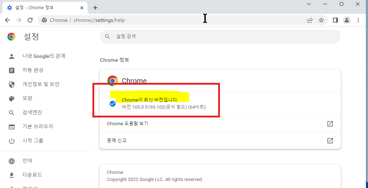Open the Chrome three-dot menu

pos(358,20)
